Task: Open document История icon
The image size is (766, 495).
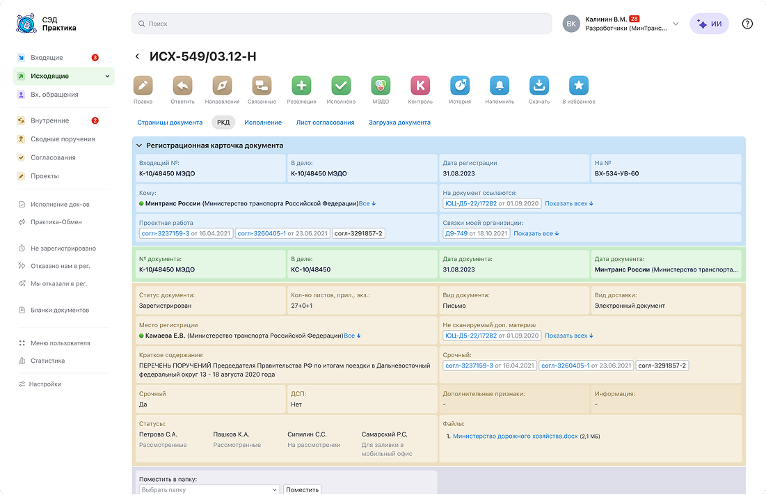Action: pyautogui.click(x=460, y=86)
